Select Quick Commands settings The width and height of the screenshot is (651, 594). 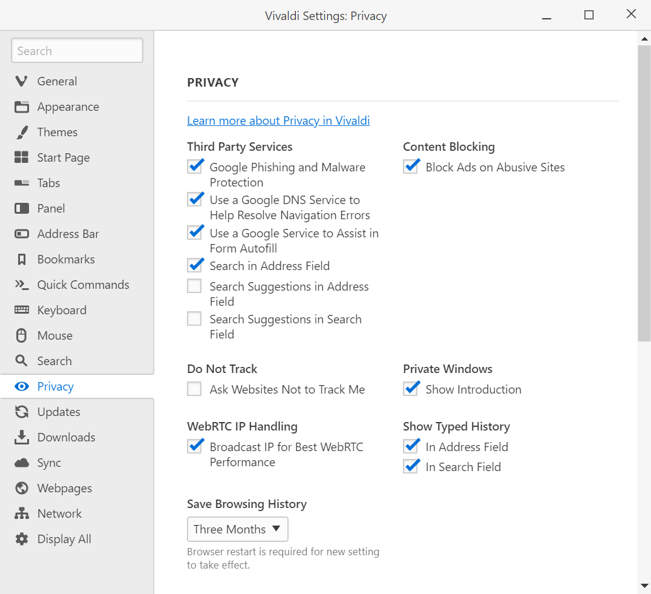[x=77, y=285]
